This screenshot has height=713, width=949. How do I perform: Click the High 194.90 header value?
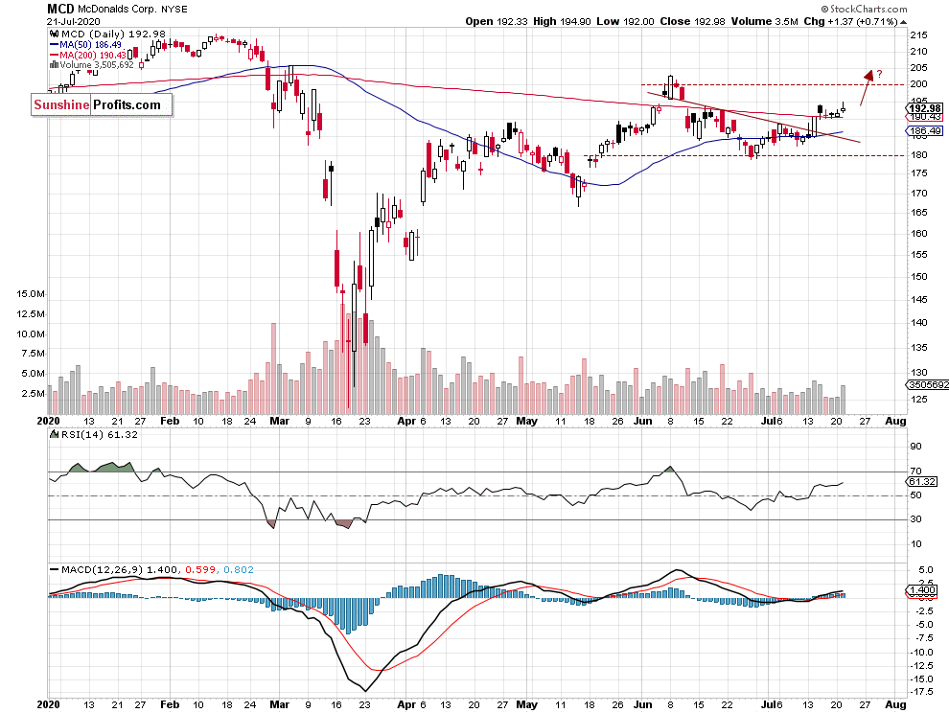562,21
